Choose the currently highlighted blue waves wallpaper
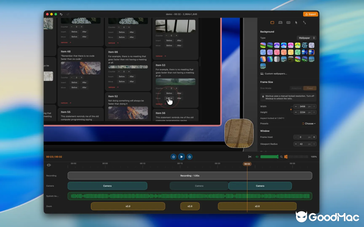The width and height of the screenshot is (364, 227). pyautogui.click(x=312, y=52)
